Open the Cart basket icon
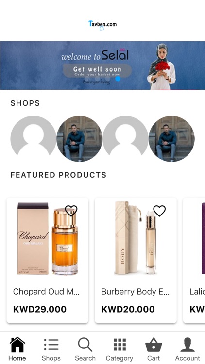 click(x=154, y=345)
